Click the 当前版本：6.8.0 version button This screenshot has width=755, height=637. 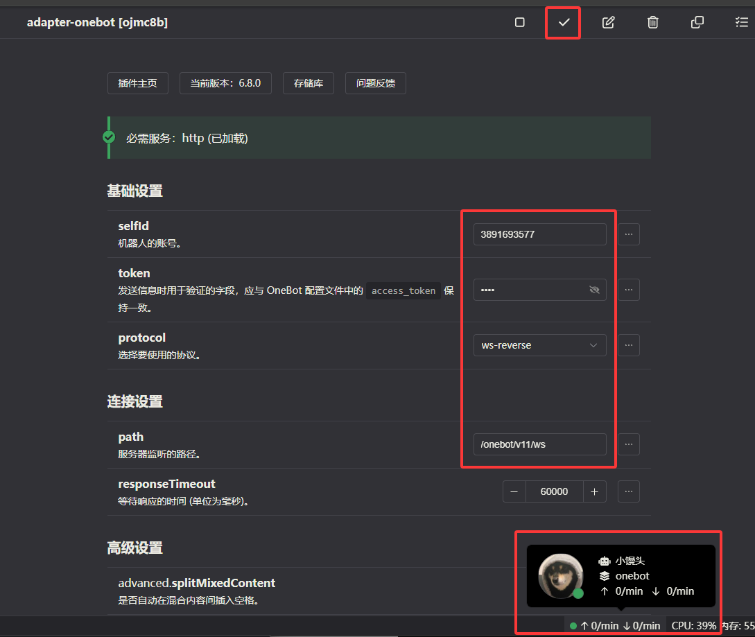coord(225,83)
